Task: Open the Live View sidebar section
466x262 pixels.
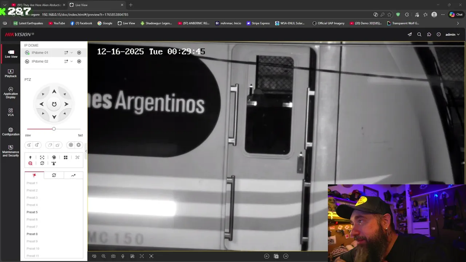Action: coord(11,54)
